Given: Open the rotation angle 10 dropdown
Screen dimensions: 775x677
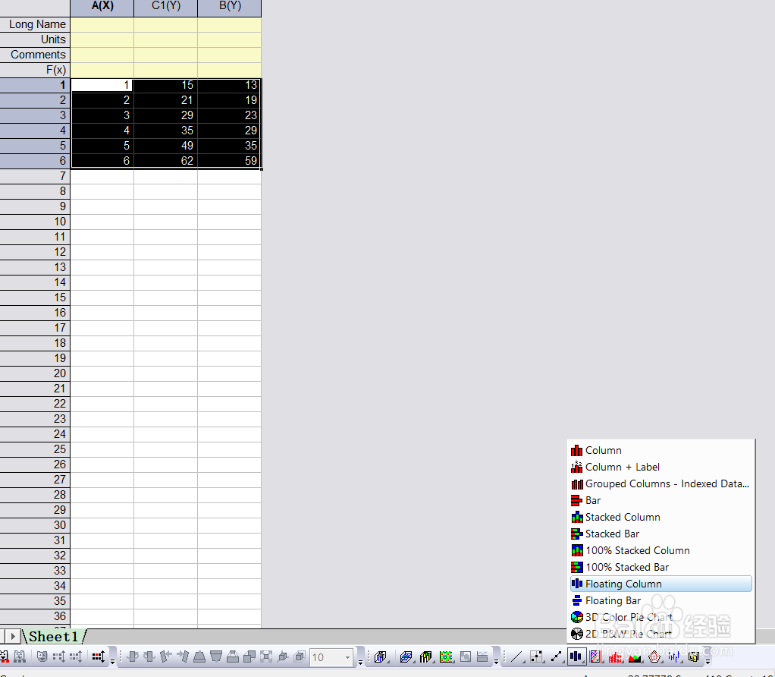Looking at the screenshot, I should click(x=347, y=657).
